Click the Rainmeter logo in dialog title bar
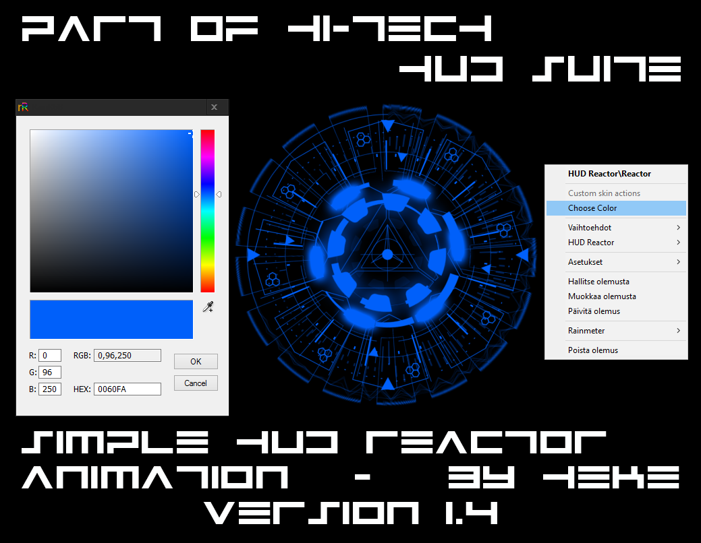701x543 pixels. pos(23,107)
